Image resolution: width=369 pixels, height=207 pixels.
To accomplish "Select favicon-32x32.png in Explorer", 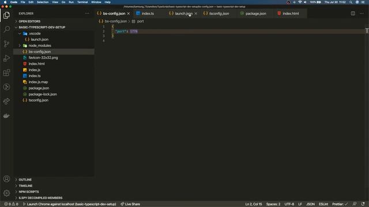I will point(43,57).
